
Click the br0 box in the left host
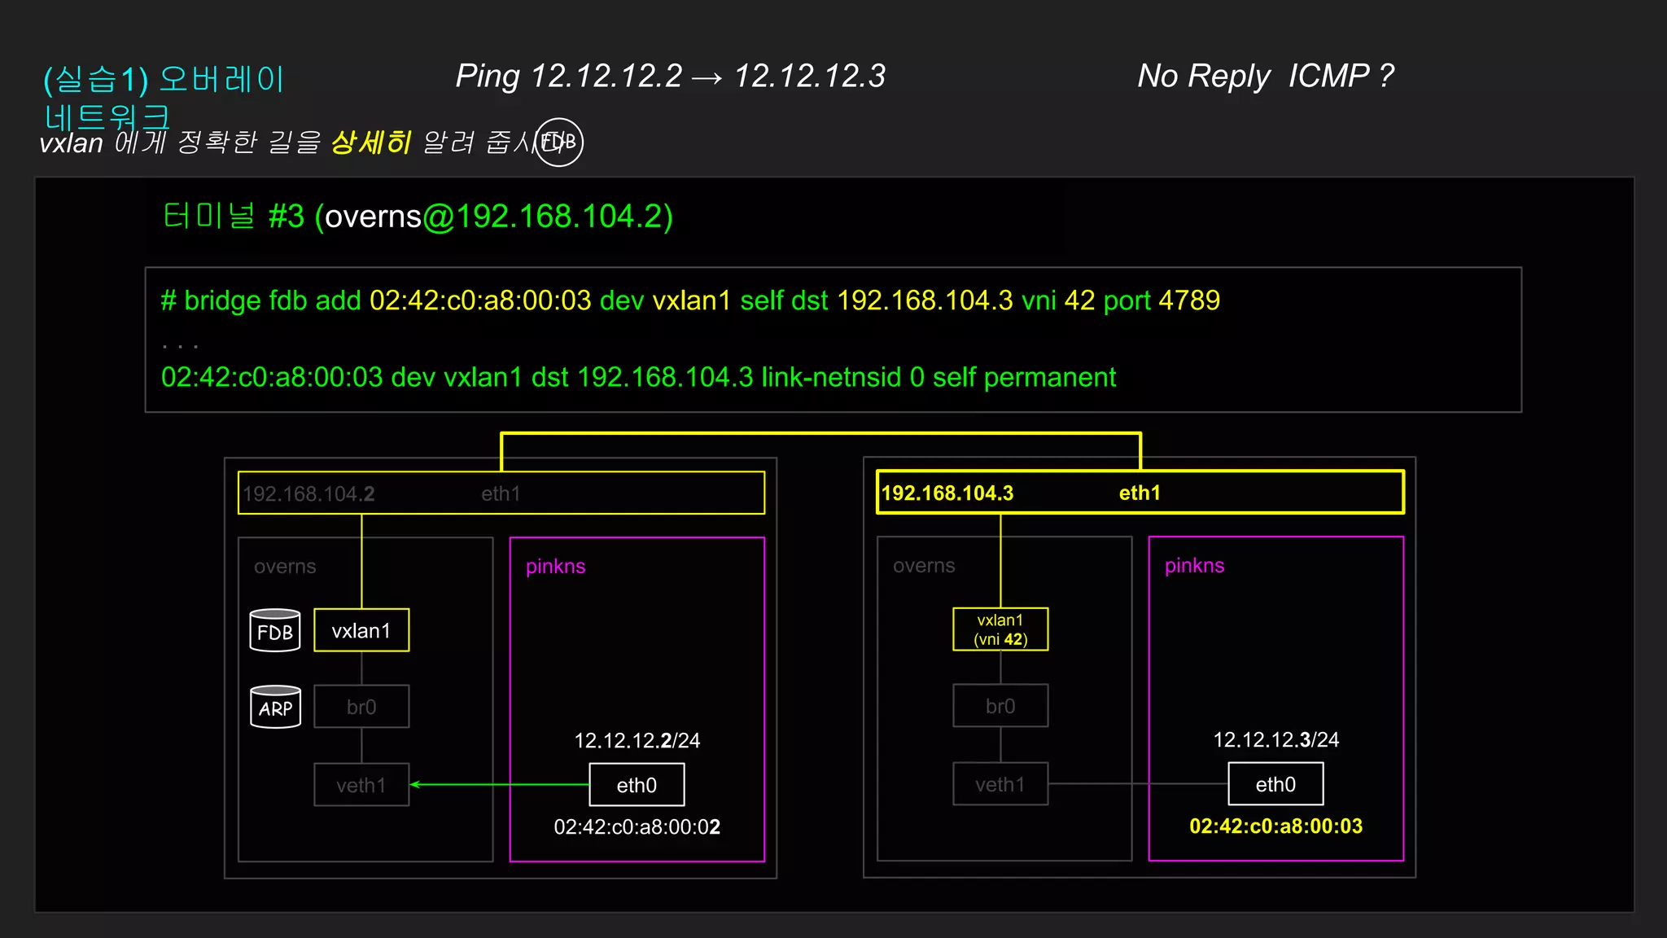tap(361, 707)
